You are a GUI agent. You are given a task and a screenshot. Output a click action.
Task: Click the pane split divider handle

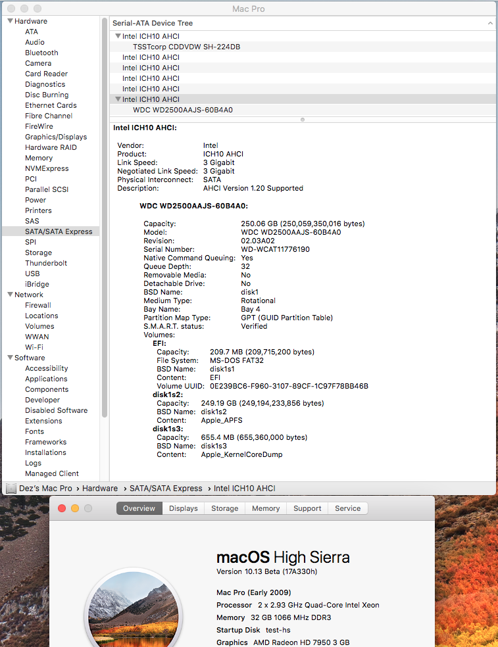(x=303, y=120)
